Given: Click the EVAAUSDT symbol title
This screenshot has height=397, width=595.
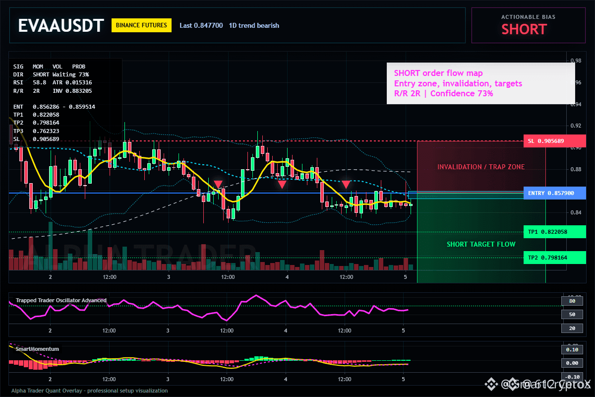Looking at the screenshot, I should tap(61, 25).
